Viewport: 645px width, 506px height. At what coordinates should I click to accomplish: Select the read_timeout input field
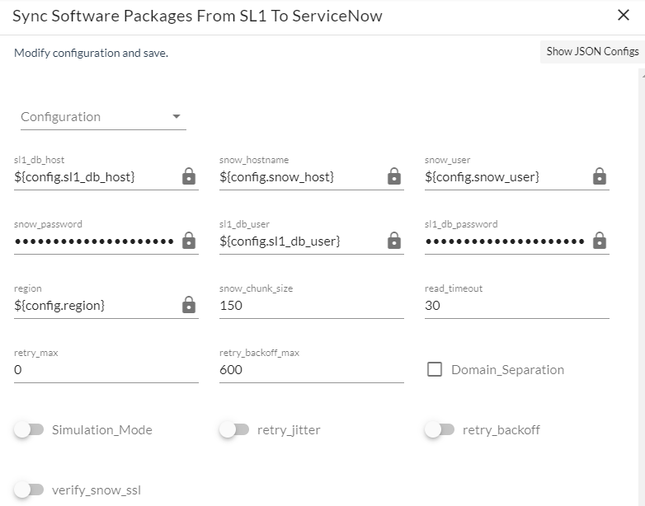516,305
